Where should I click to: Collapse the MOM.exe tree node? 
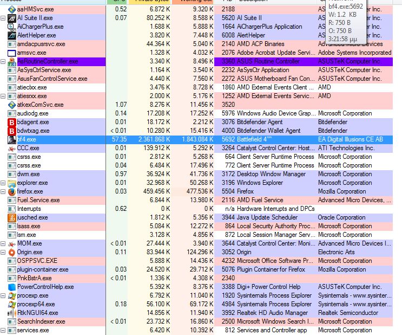pos(3,243)
